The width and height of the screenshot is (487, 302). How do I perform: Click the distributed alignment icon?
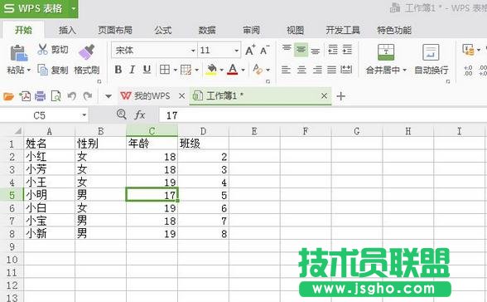[346, 70]
